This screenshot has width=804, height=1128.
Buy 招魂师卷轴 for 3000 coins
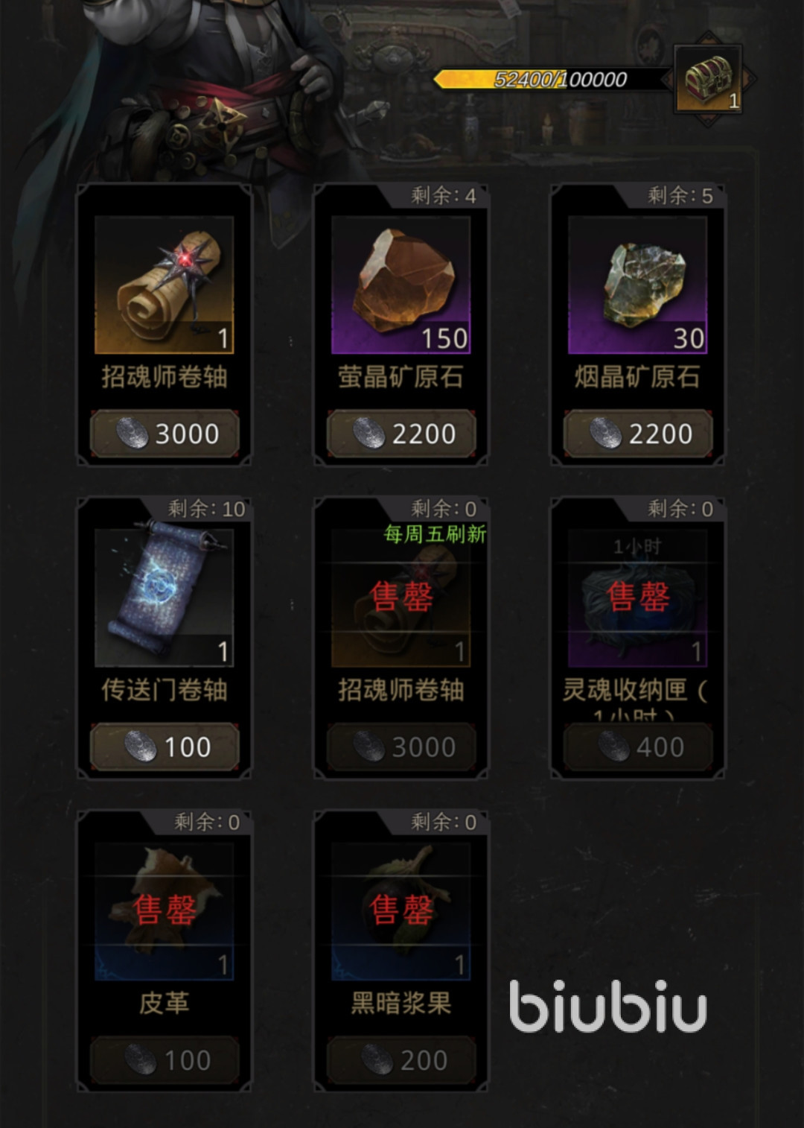click(x=165, y=434)
